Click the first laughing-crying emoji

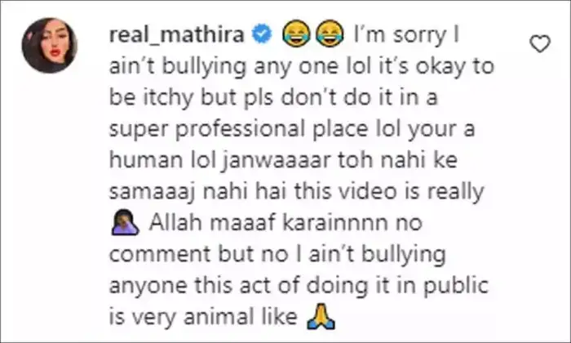(x=296, y=33)
